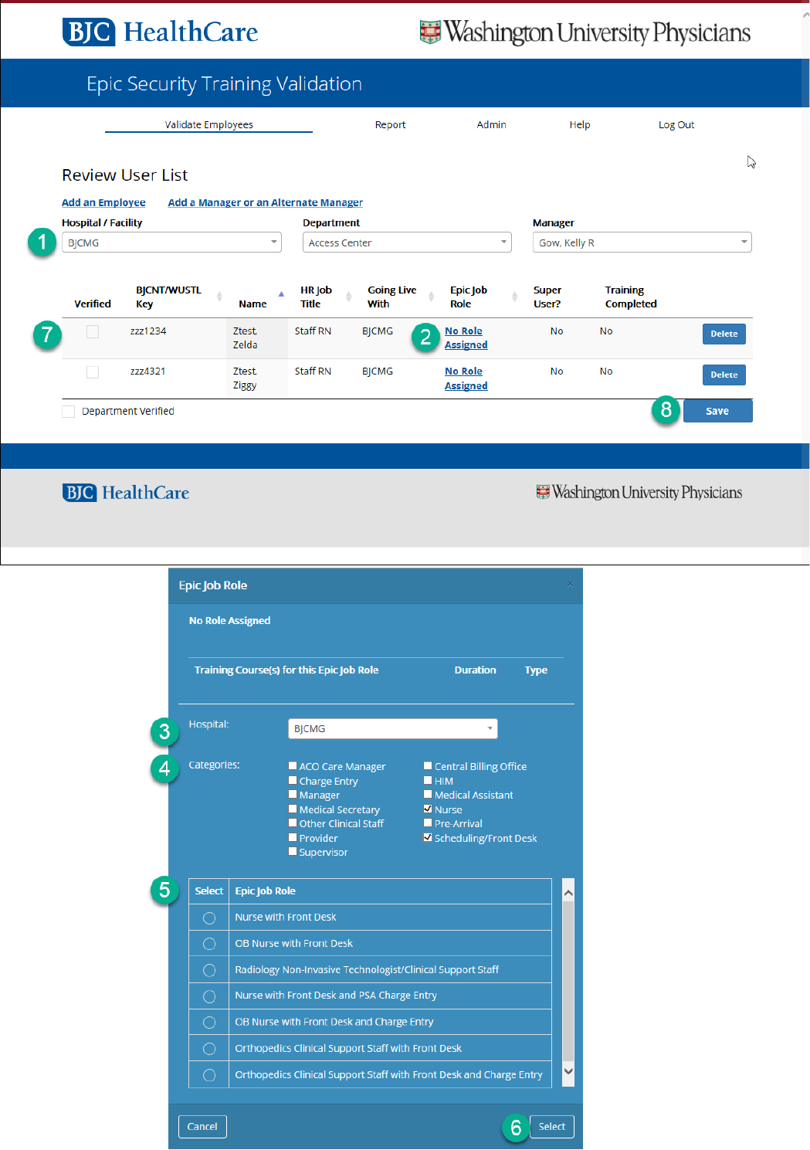Screen dimensions: 810x1150
Task: Check the Manager category checkbox
Action: [293, 795]
